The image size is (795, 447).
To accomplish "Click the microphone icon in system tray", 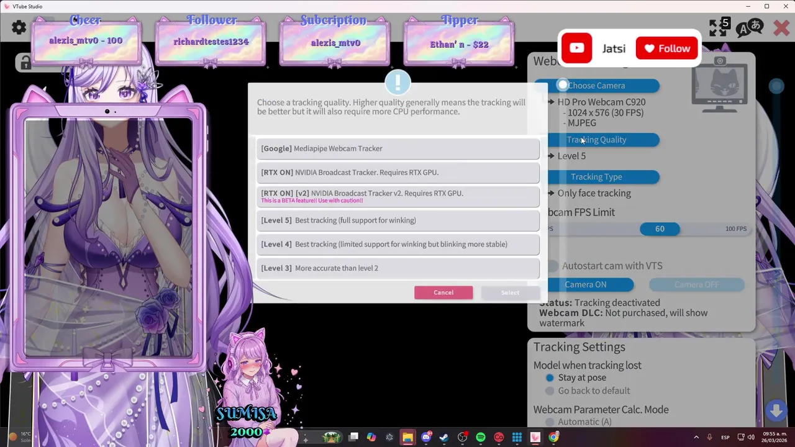I will pos(709,437).
